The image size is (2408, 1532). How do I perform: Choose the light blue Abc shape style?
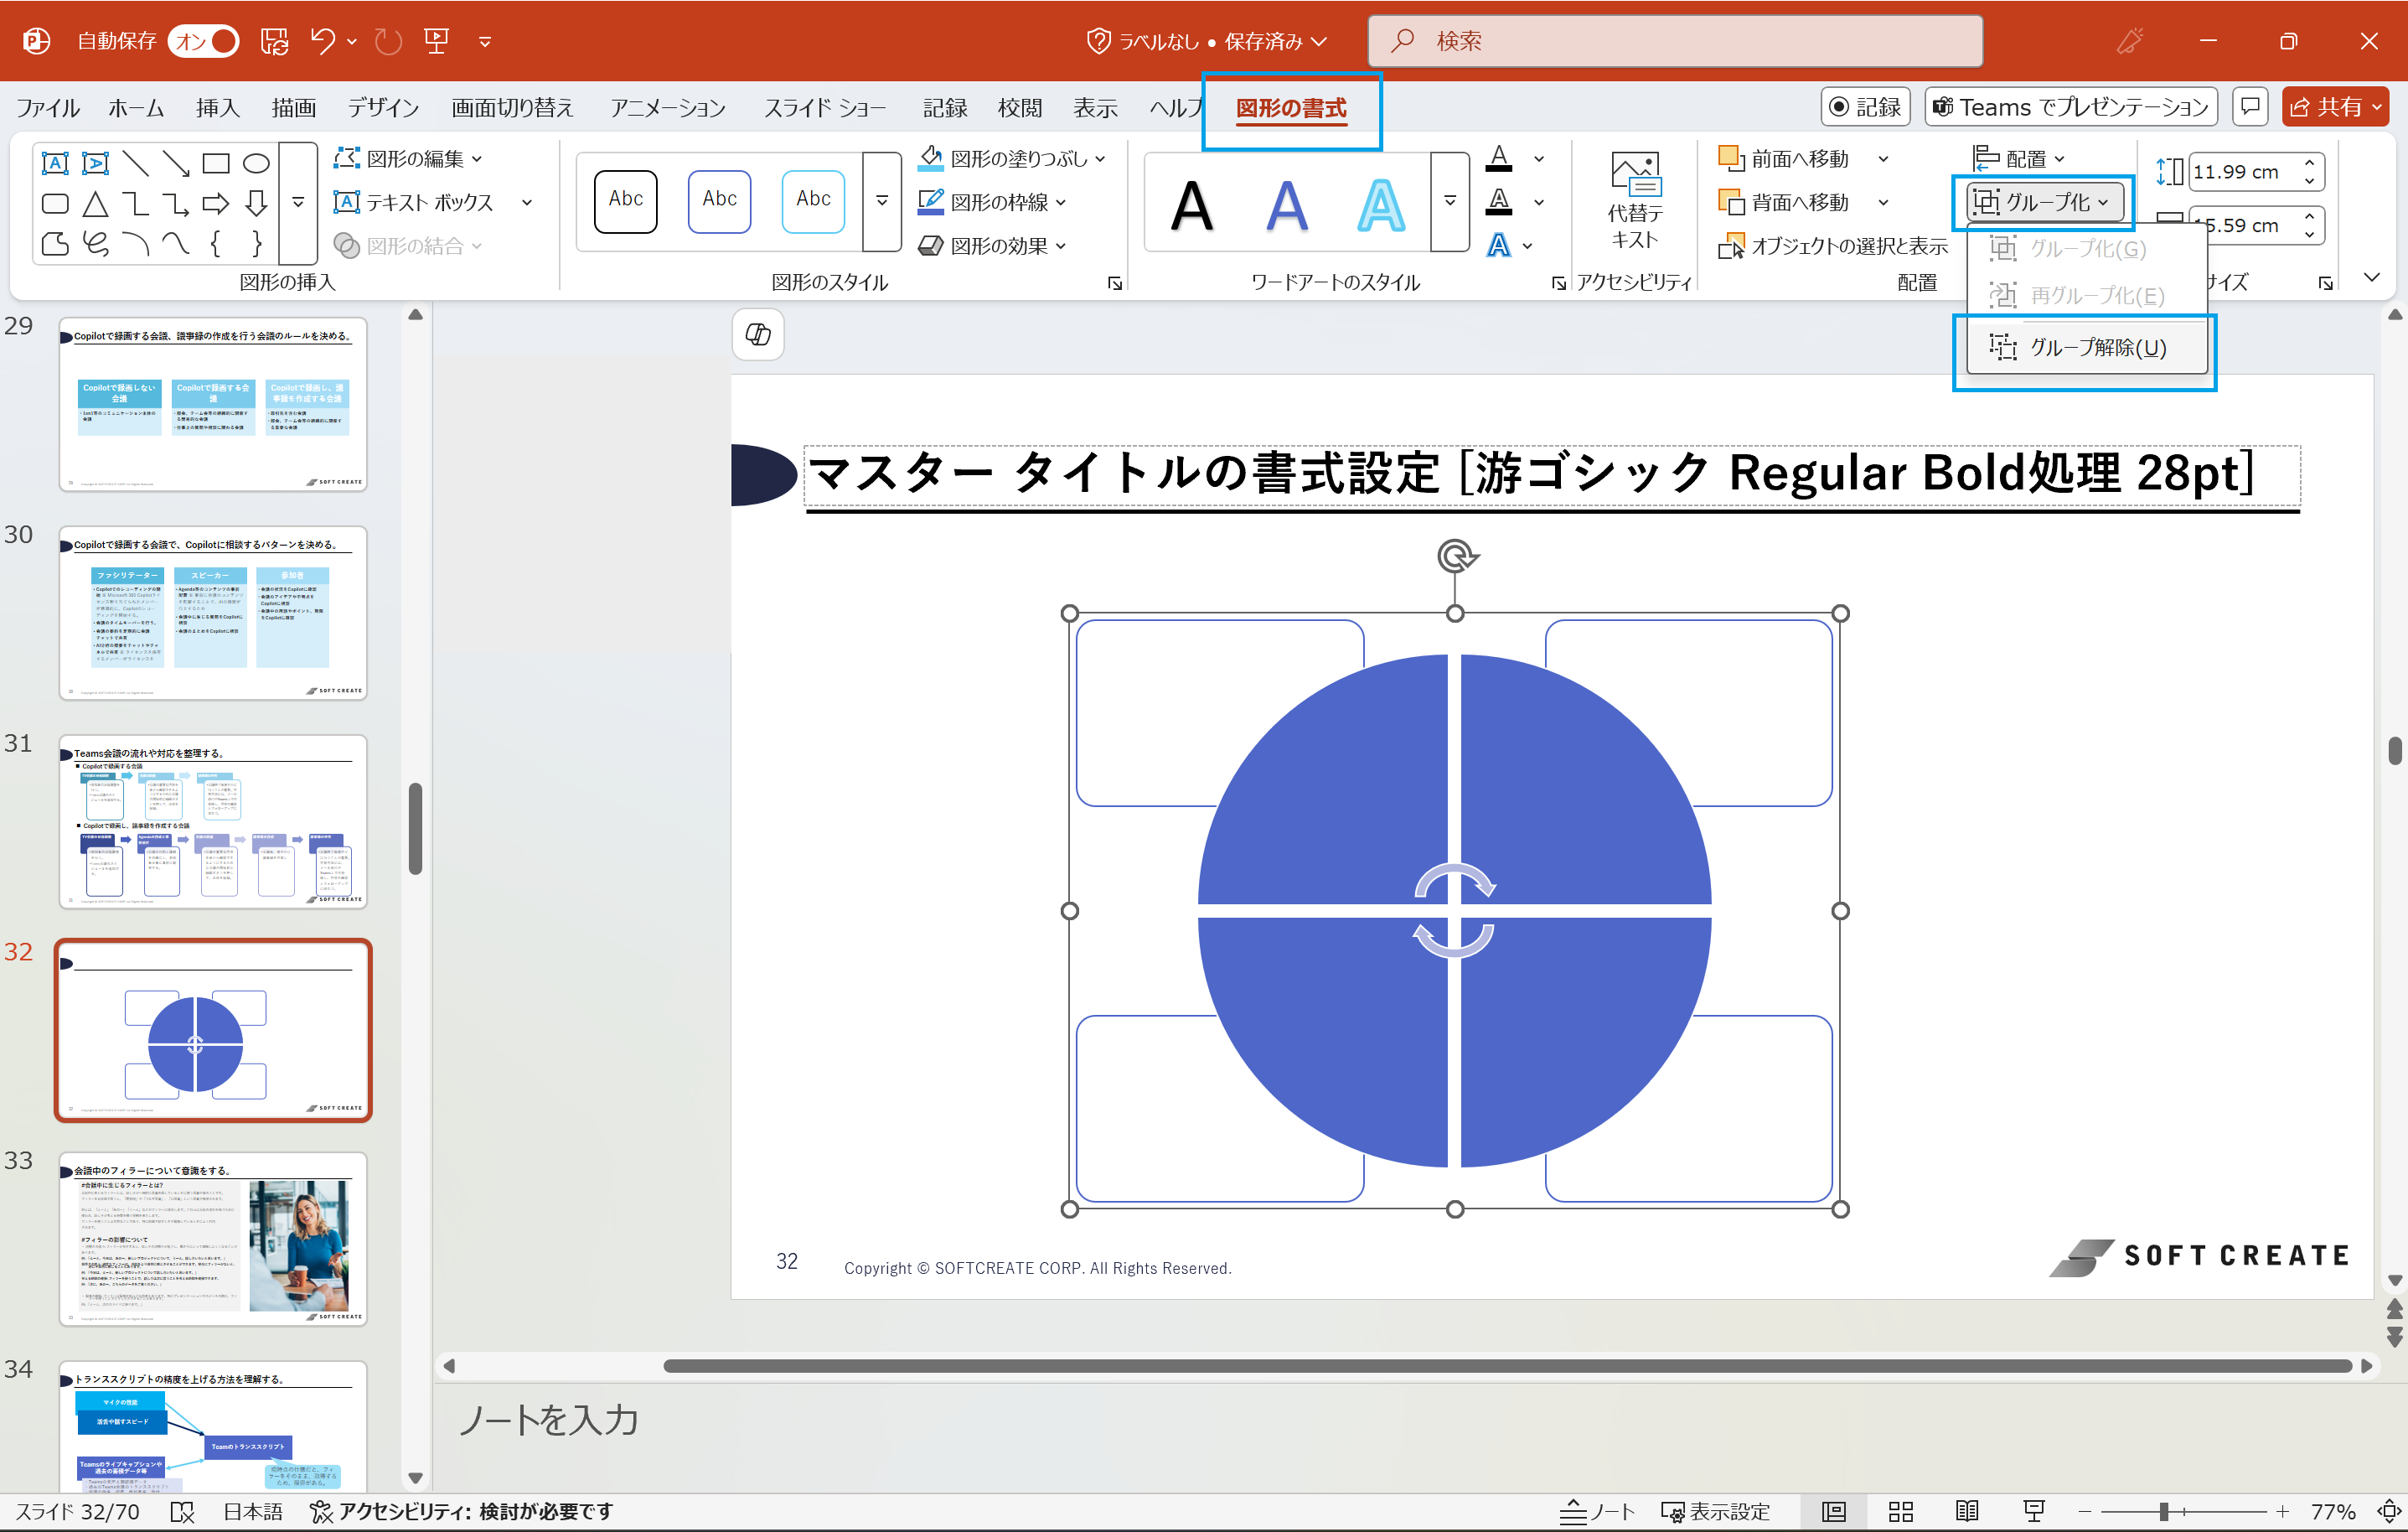813,201
